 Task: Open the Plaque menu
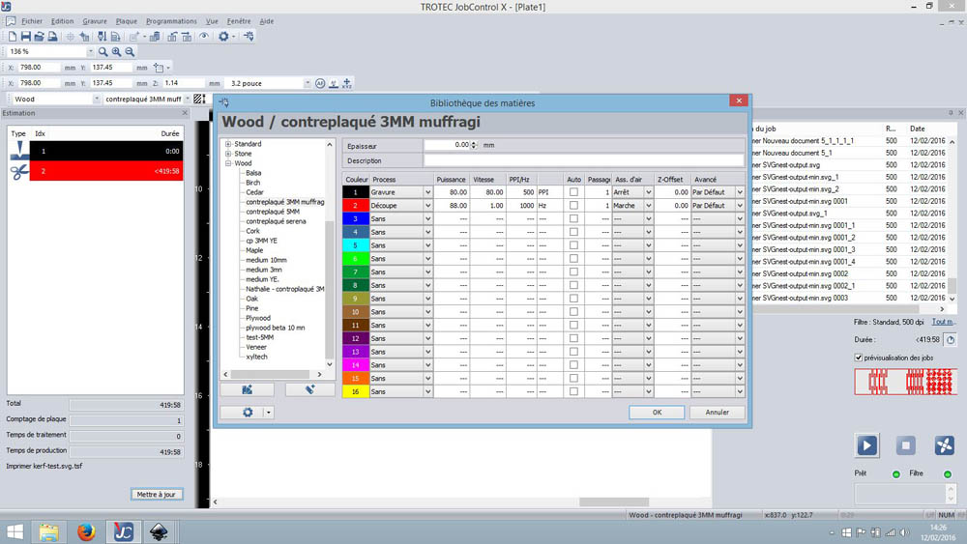point(127,21)
